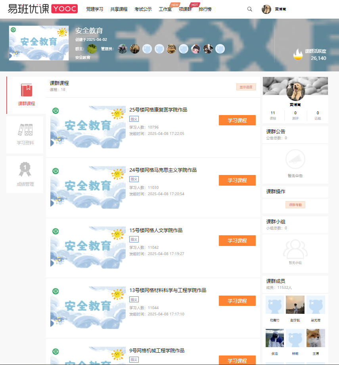Click the 群主 avatar in the banner
339x365 pixels.
click(x=92, y=49)
